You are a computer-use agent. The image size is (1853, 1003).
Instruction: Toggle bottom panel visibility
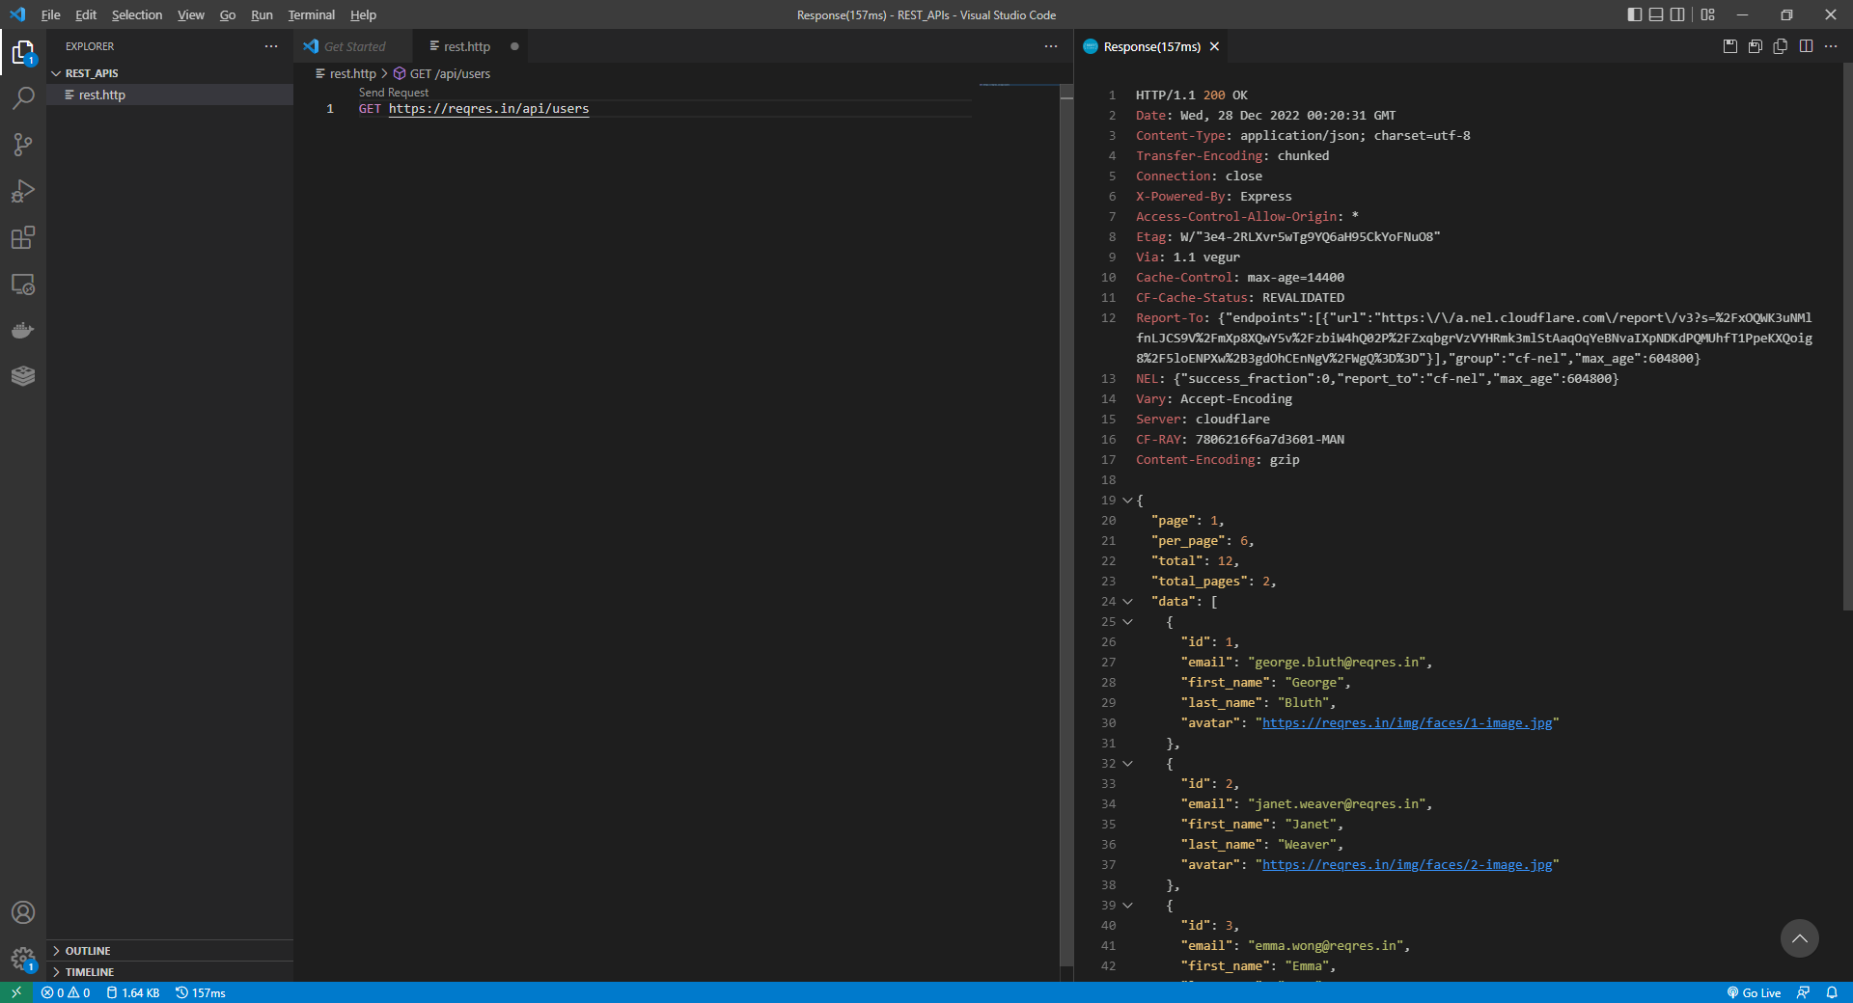tap(1656, 14)
